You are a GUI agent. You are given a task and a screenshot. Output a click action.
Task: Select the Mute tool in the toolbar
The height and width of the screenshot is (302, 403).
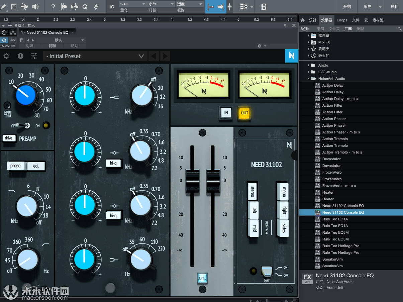(x=14, y=6)
